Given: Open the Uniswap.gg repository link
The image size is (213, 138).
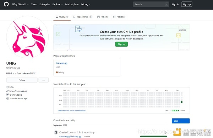Looking at the screenshot, I should (x=61, y=63).
